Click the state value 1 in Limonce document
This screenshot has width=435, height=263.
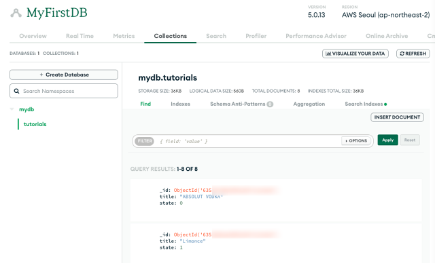click(x=181, y=247)
